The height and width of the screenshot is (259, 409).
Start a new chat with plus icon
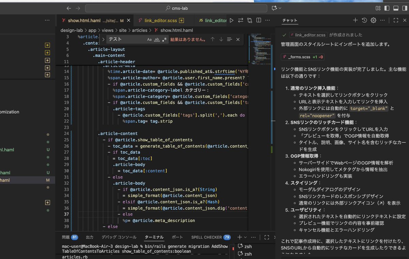(355, 20)
